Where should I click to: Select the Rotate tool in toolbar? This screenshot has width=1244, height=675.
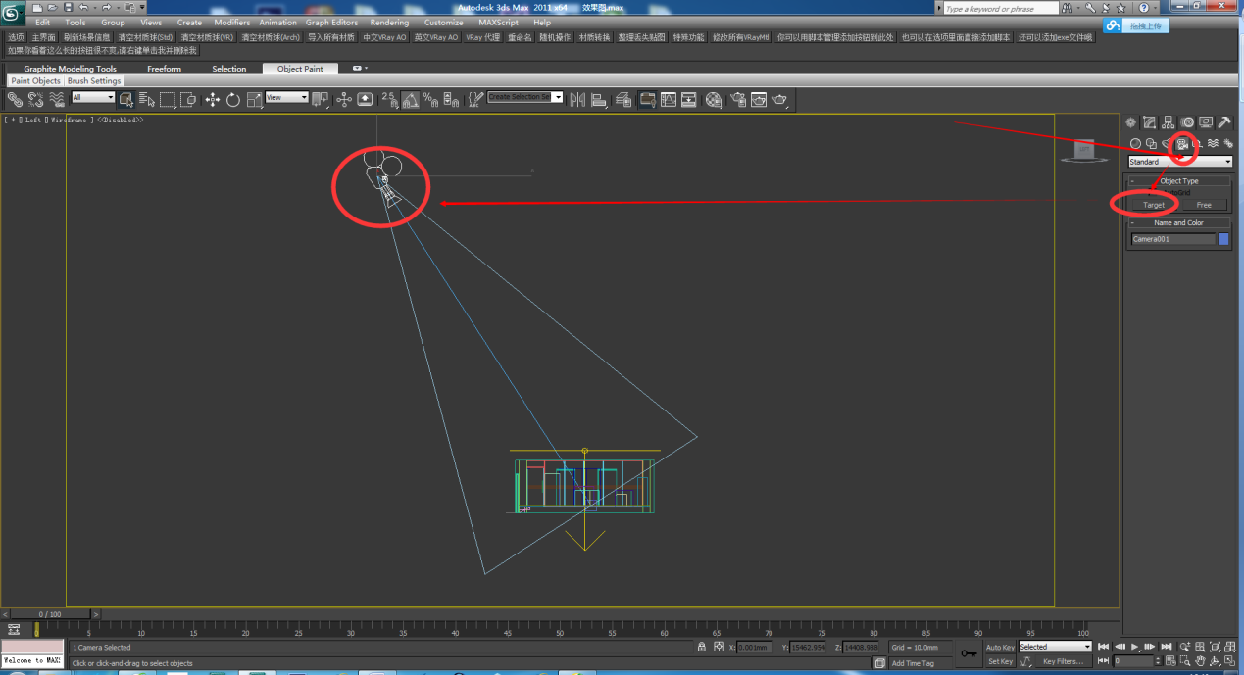(x=233, y=99)
